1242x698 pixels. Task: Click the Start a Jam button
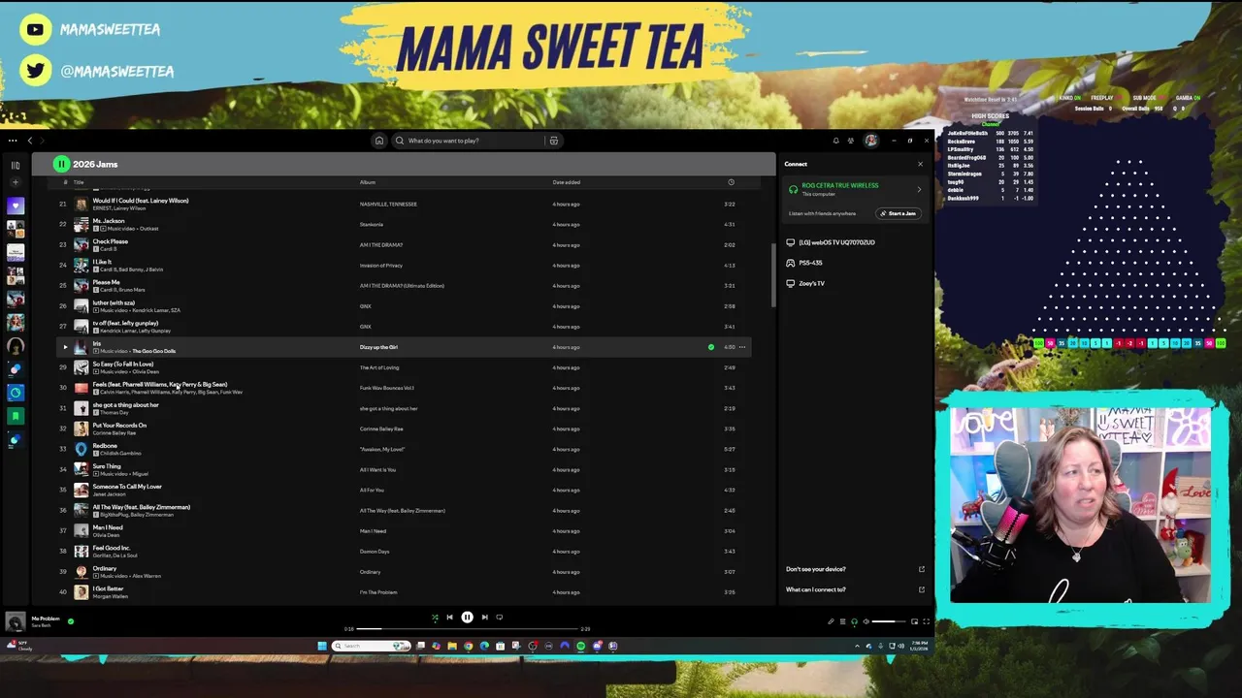click(898, 213)
